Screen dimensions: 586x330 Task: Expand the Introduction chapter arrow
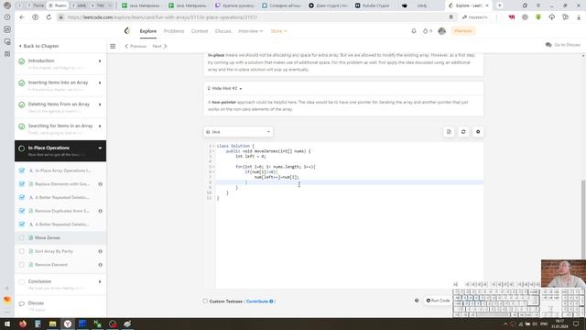(100, 61)
